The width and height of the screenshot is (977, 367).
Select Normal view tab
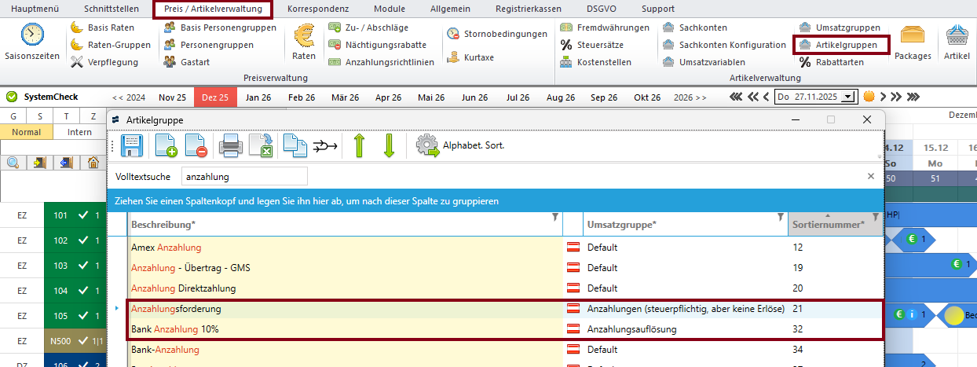27,132
